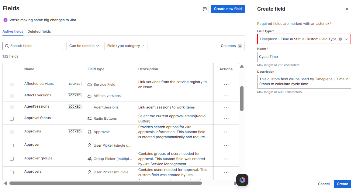Viewport: 356px width, 190px height.
Task: Click the Field type column header
Action: click(x=96, y=69)
